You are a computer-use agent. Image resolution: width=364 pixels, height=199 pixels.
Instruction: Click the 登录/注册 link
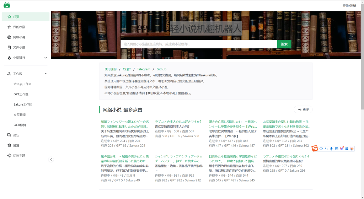[349, 6]
